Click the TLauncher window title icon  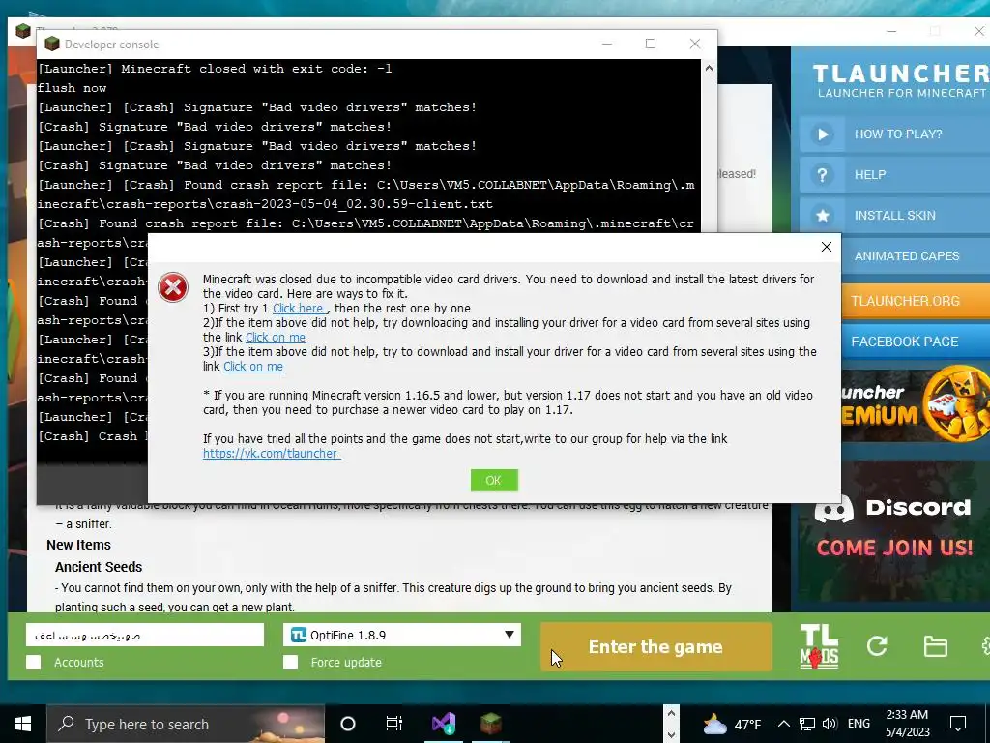coord(23,30)
